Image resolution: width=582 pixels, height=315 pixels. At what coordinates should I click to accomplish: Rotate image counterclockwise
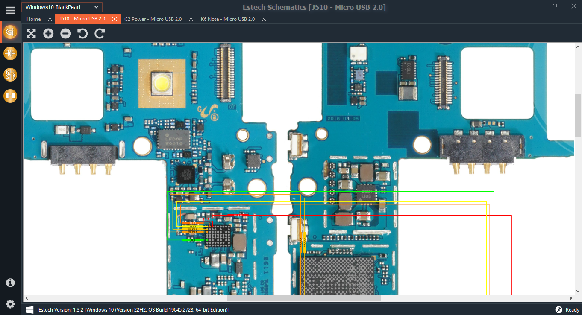click(82, 34)
